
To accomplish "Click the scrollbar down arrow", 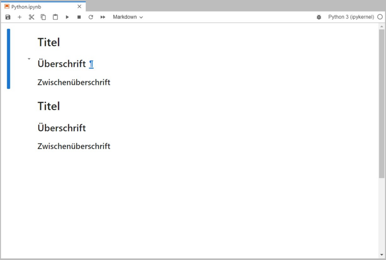I will (x=382, y=255).
